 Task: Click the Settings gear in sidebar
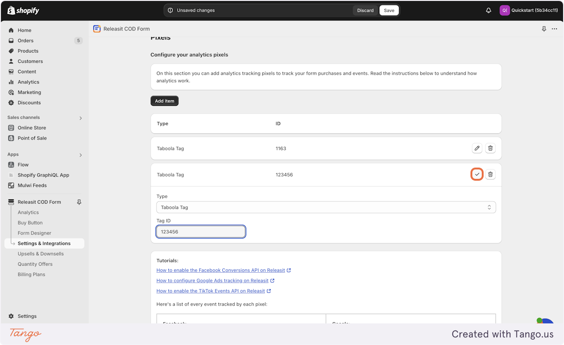[x=11, y=316]
